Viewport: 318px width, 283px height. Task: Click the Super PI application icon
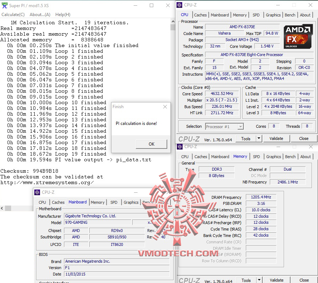(4, 5)
